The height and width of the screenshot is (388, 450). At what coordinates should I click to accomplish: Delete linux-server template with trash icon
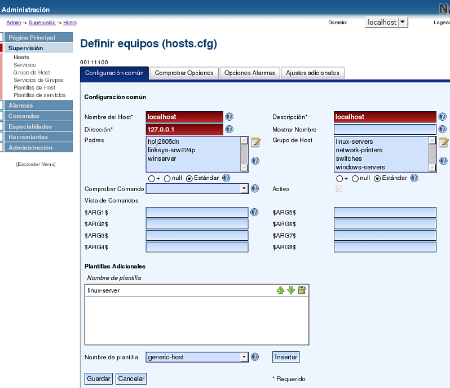302,290
